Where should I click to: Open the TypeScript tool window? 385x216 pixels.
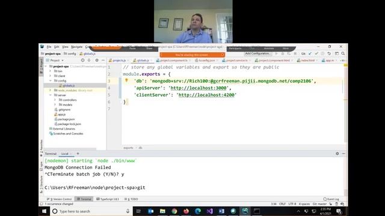108,199
